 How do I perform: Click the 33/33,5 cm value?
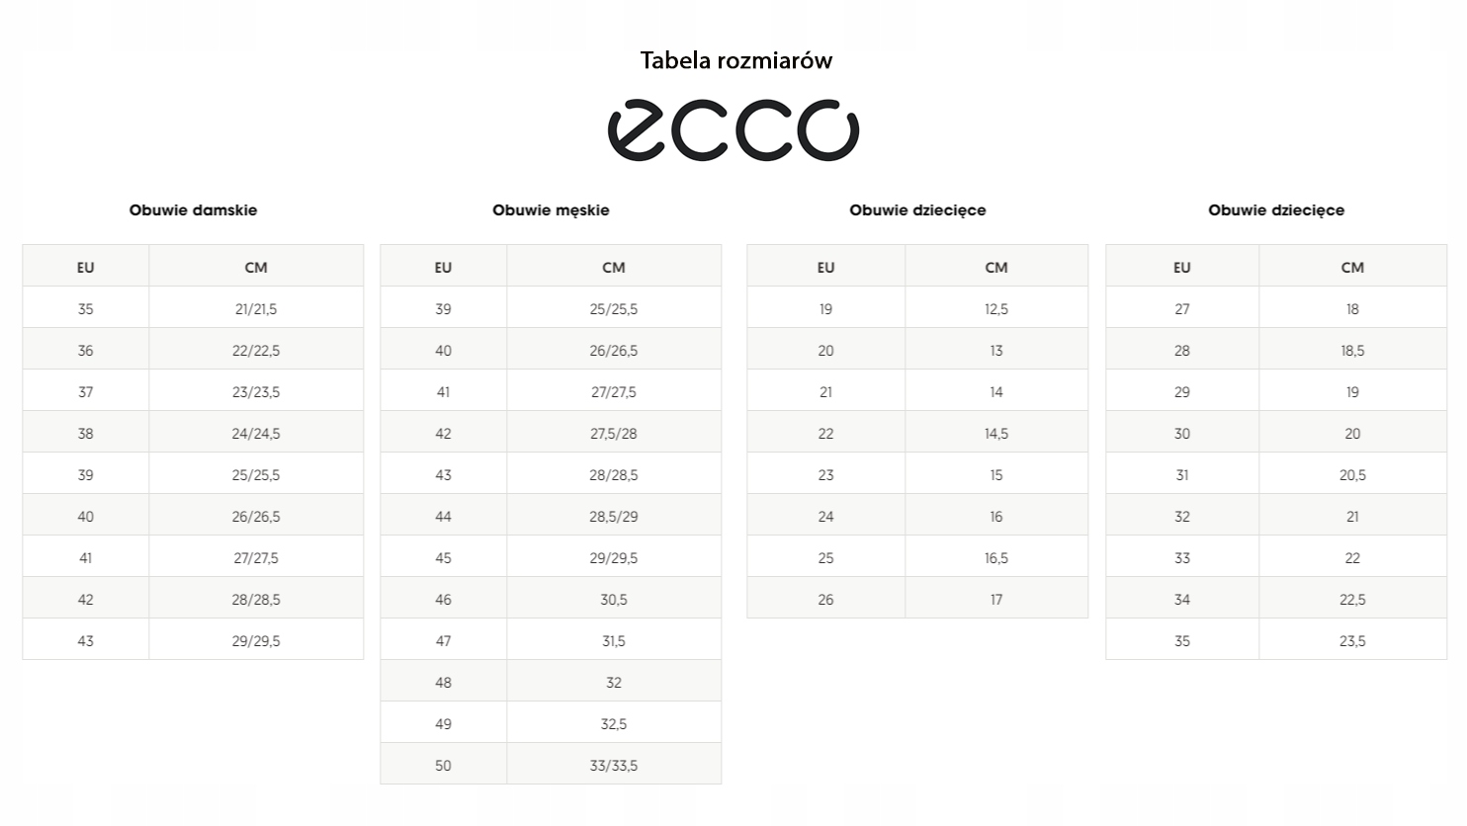(613, 766)
